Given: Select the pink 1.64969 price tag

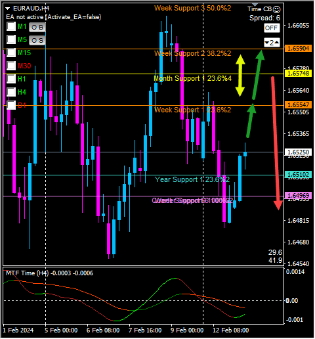Looking at the screenshot, I should pyautogui.click(x=299, y=195).
